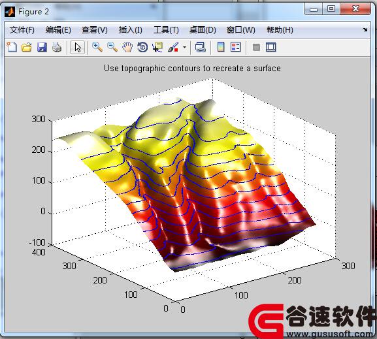This screenshot has height=339, width=377.
Task: Click the New Figure icon
Action: tap(12, 47)
